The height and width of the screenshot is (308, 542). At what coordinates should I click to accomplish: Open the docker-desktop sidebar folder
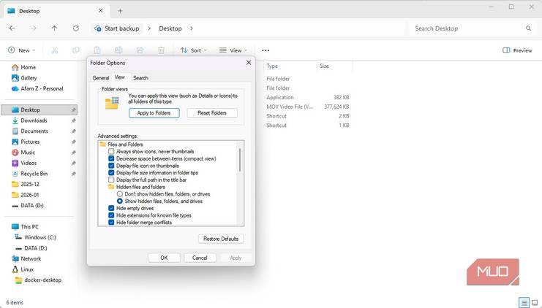coord(38,280)
